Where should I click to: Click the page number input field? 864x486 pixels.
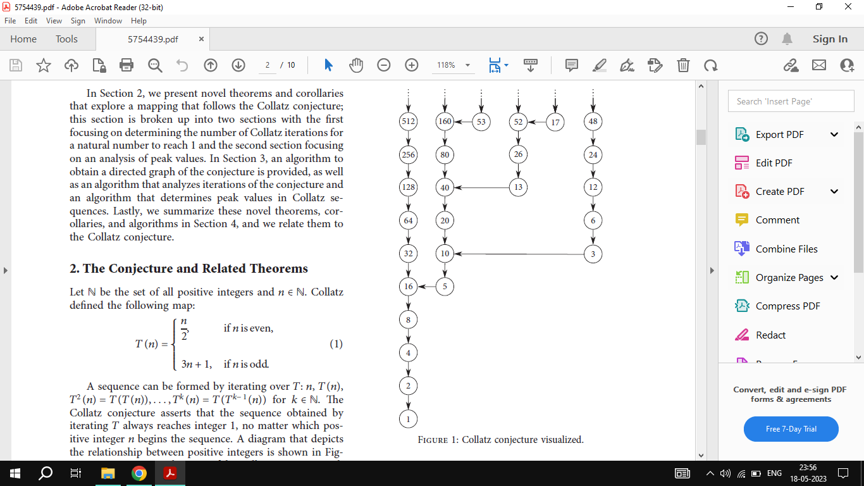point(267,65)
